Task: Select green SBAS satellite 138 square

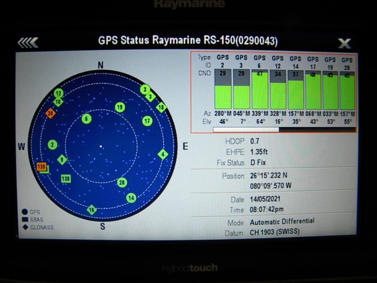Action: coord(66,179)
